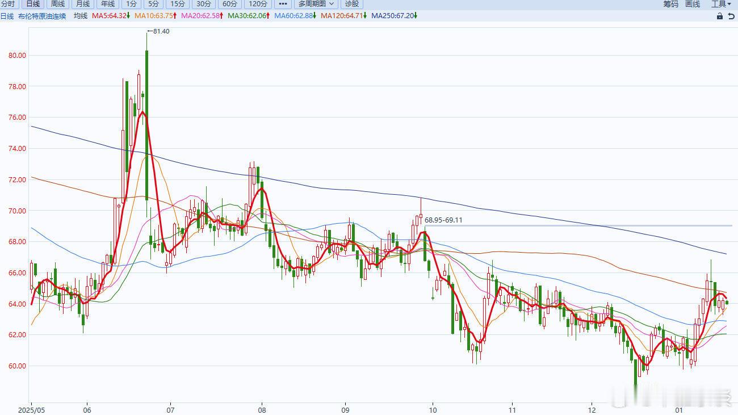Select the 30分 period tab
The height and width of the screenshot is (415, 738).
pos(204,3)
